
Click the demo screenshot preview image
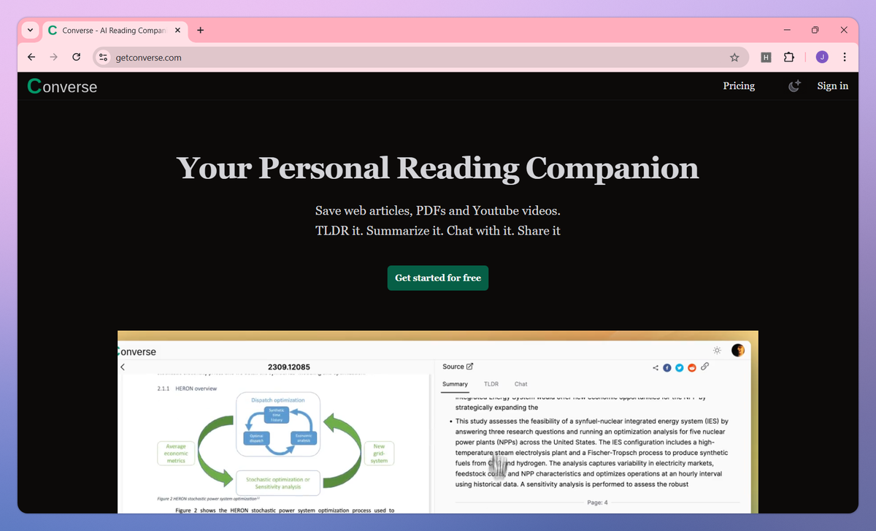click(x=438, y=421)
